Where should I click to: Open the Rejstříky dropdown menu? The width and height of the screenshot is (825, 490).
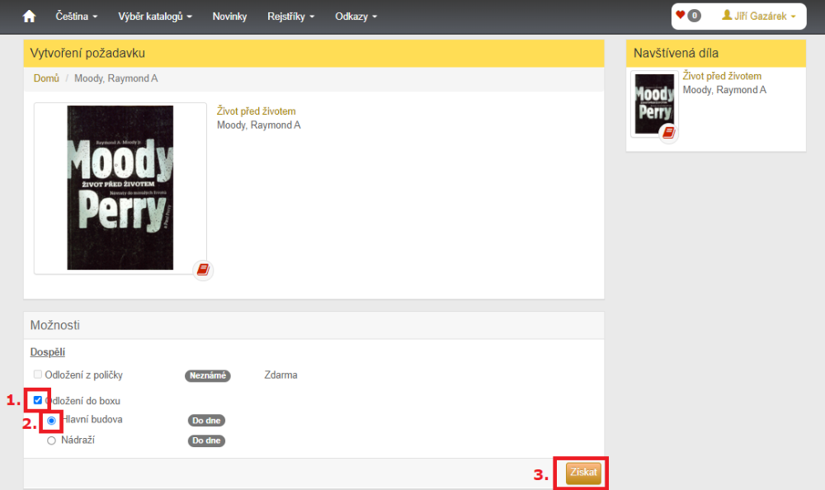(x=290, y=16)
